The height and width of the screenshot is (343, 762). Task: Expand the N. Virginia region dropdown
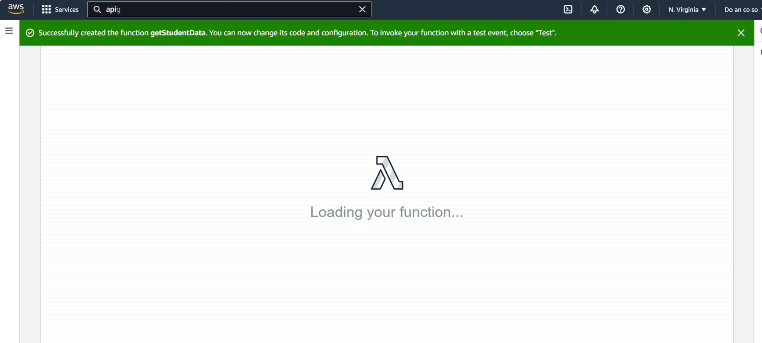[x=687, y=9]
